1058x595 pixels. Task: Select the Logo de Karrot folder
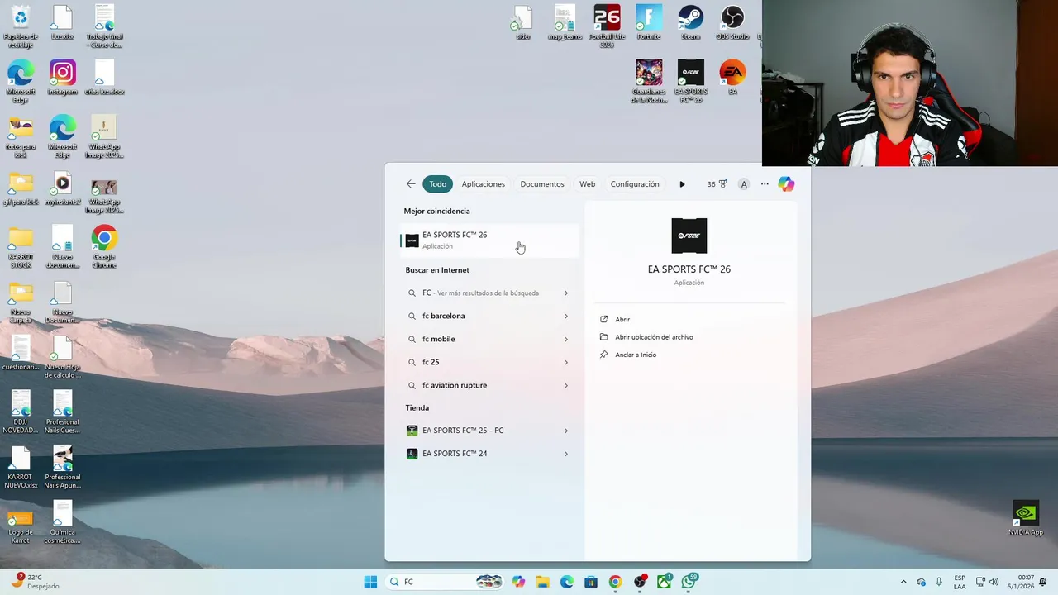pyautogui.click(x=21, y=526)
